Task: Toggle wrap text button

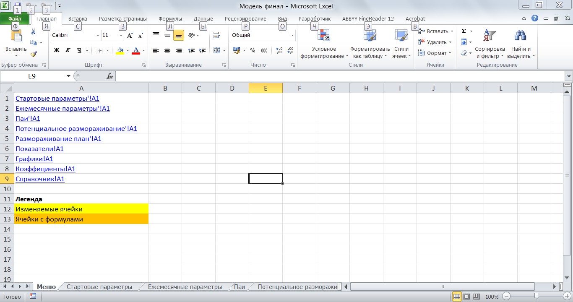Action: [217, 36]
